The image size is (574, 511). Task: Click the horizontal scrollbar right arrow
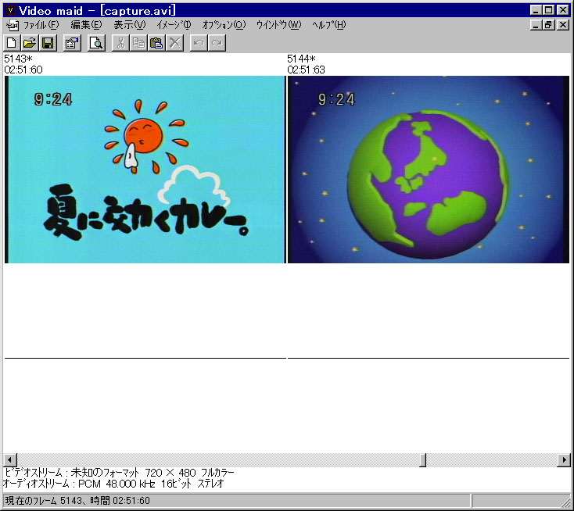tap(564, 460)
